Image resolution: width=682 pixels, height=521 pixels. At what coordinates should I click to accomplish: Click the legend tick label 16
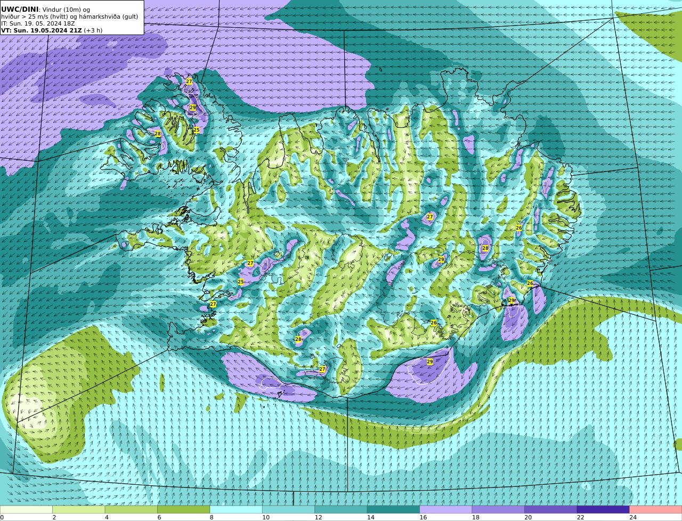(x=423, y=517)
